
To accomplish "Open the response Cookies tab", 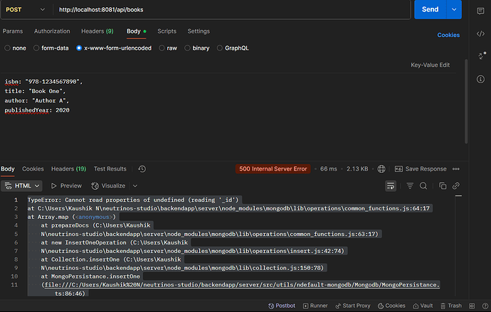I will [33, 169].
